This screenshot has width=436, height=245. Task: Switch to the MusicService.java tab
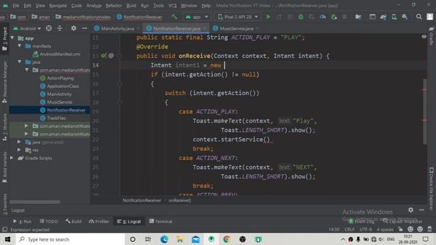236,29
